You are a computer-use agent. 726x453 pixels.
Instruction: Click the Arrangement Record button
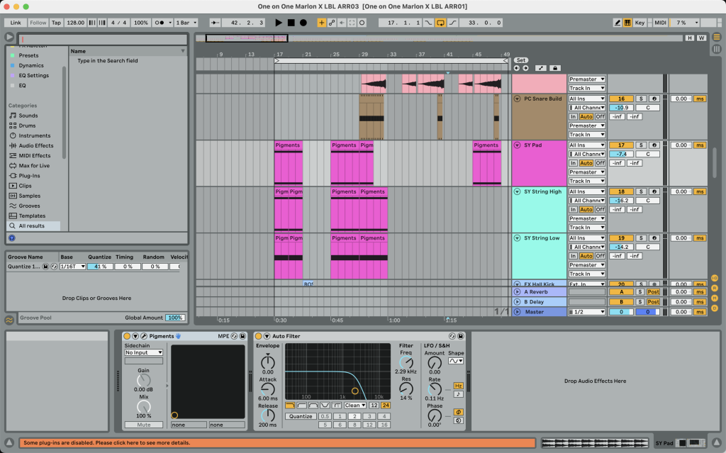303,23
